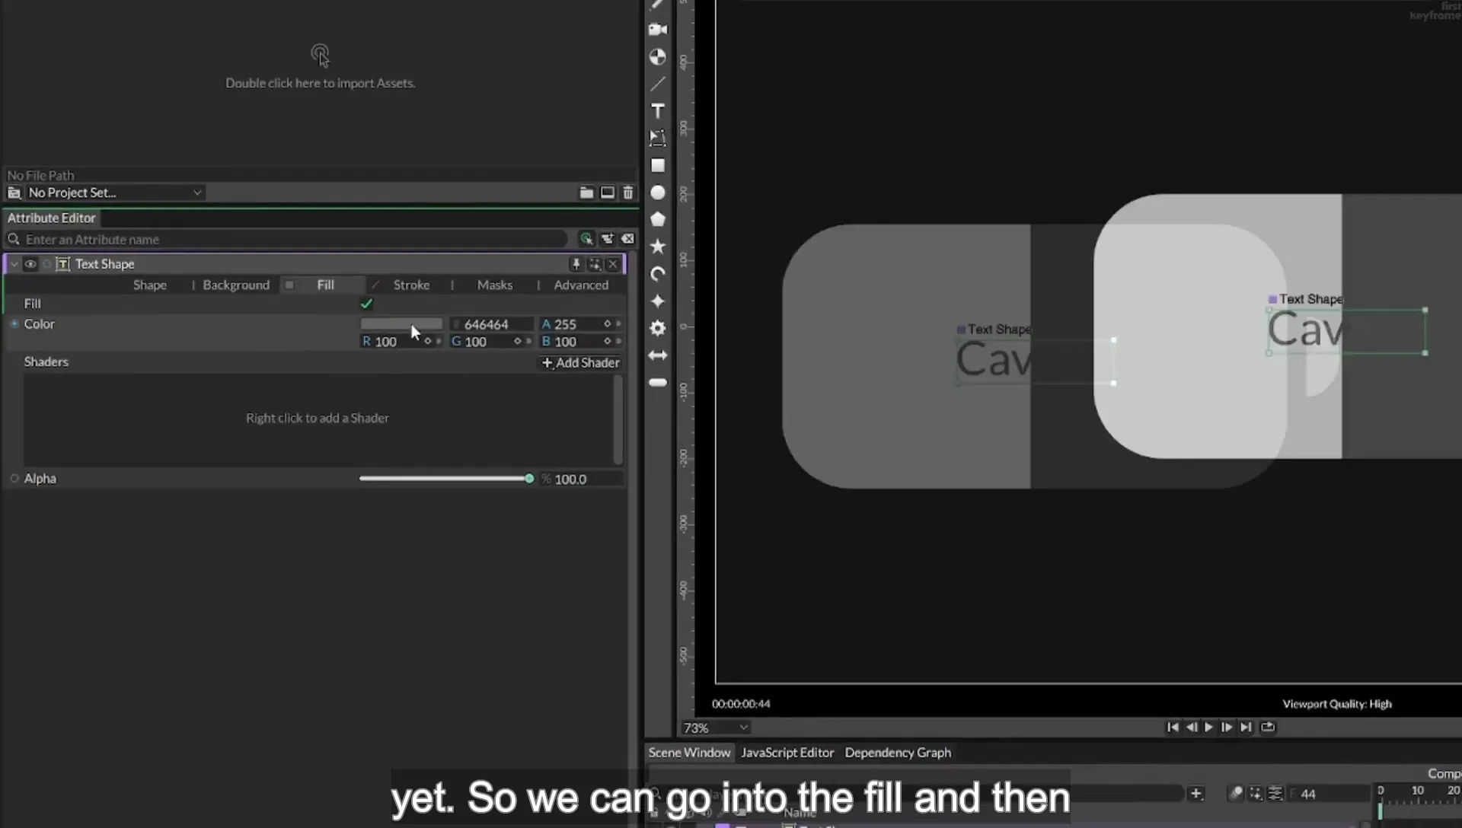This screenshot has height=828, width=1462.
Task: Select the Camera tool in toolbar
Action: click(658, 30)
